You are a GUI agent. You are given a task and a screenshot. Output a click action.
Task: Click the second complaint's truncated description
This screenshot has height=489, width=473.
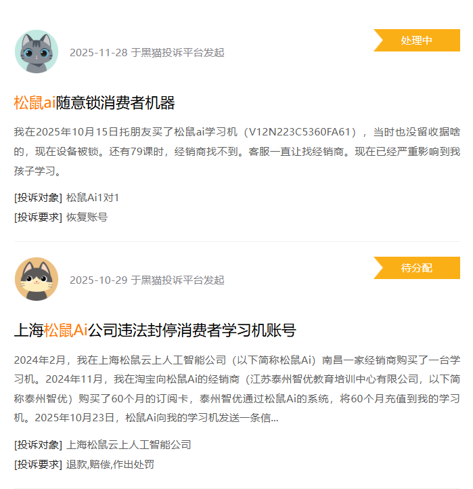click(x=237, y=389)
